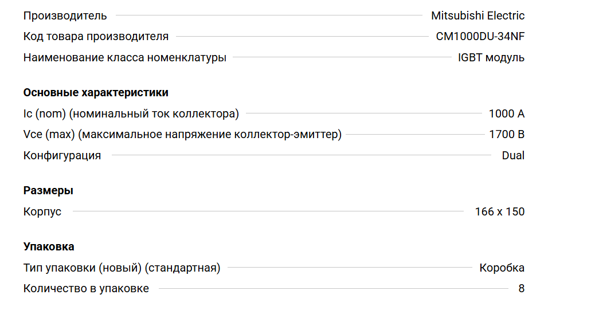The width and height of the screenshot is (595, 314).
Task: Click the Основные характеристики heading
Action: click(96, 92)
